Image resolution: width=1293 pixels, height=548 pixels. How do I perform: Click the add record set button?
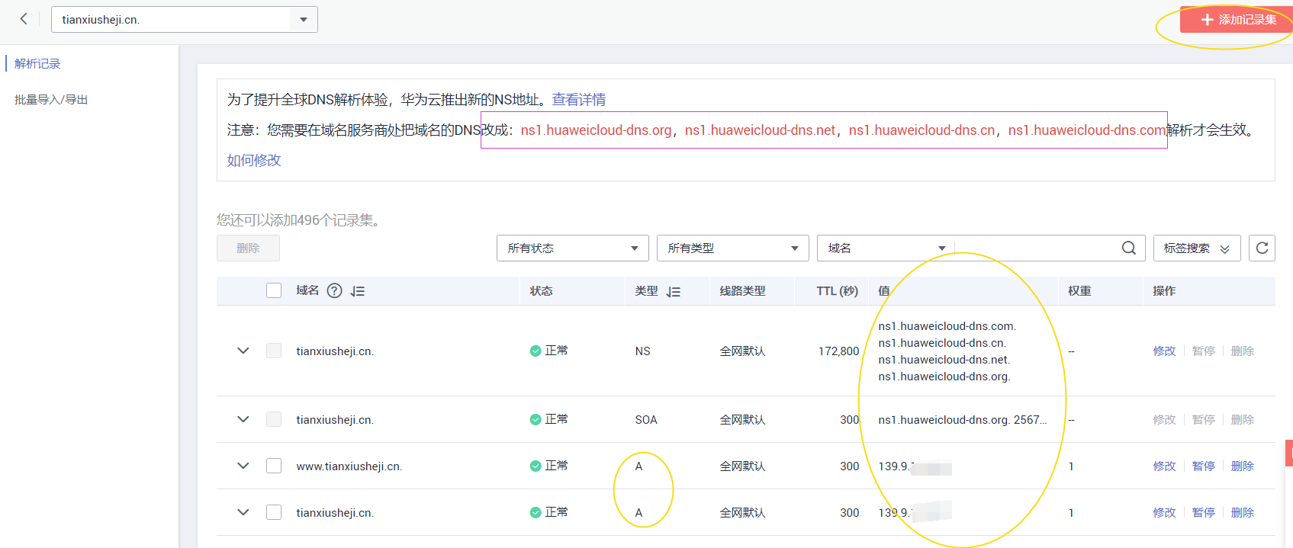(1237, 20)
